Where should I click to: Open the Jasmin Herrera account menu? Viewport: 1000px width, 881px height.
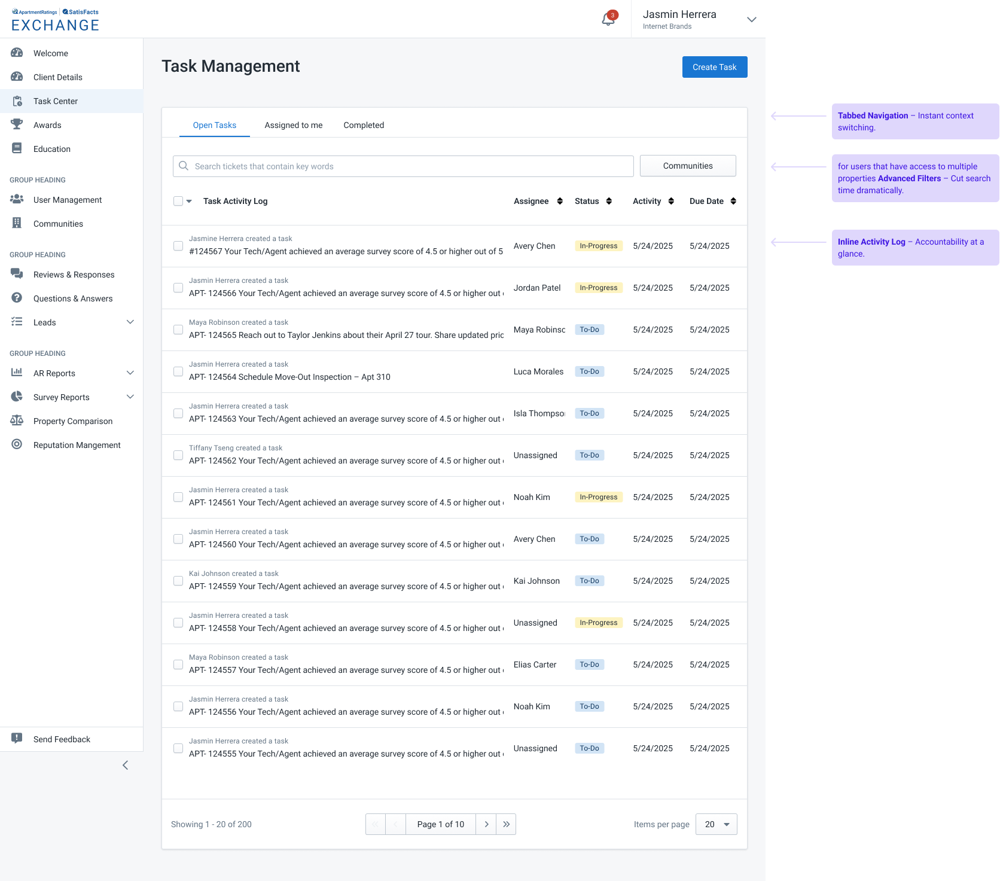pyautogui.click(x=751, y=19)
